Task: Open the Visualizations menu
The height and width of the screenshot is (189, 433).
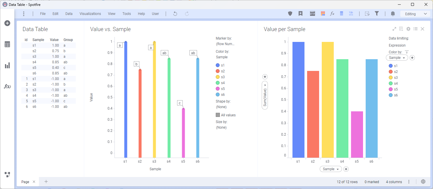Action: coord(90,14)
